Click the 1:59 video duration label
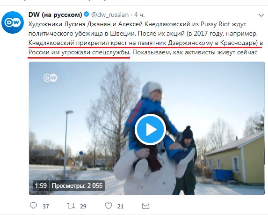 click(41, 185)
